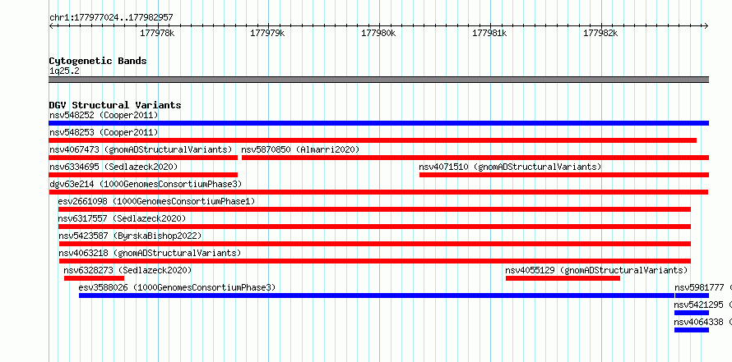Click the red bar under nsv4067473

point(143,158)
